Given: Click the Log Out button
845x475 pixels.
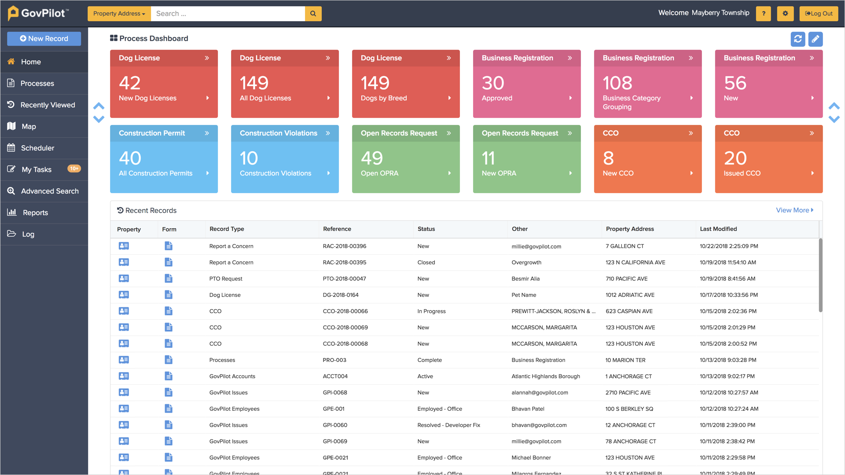Looking at the screenshot, I should coord(819,14).
